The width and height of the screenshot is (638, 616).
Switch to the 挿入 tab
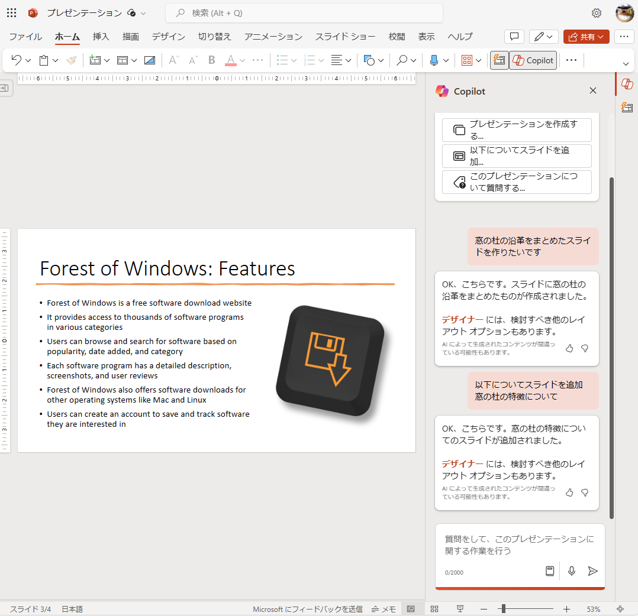tap(101, 37)
